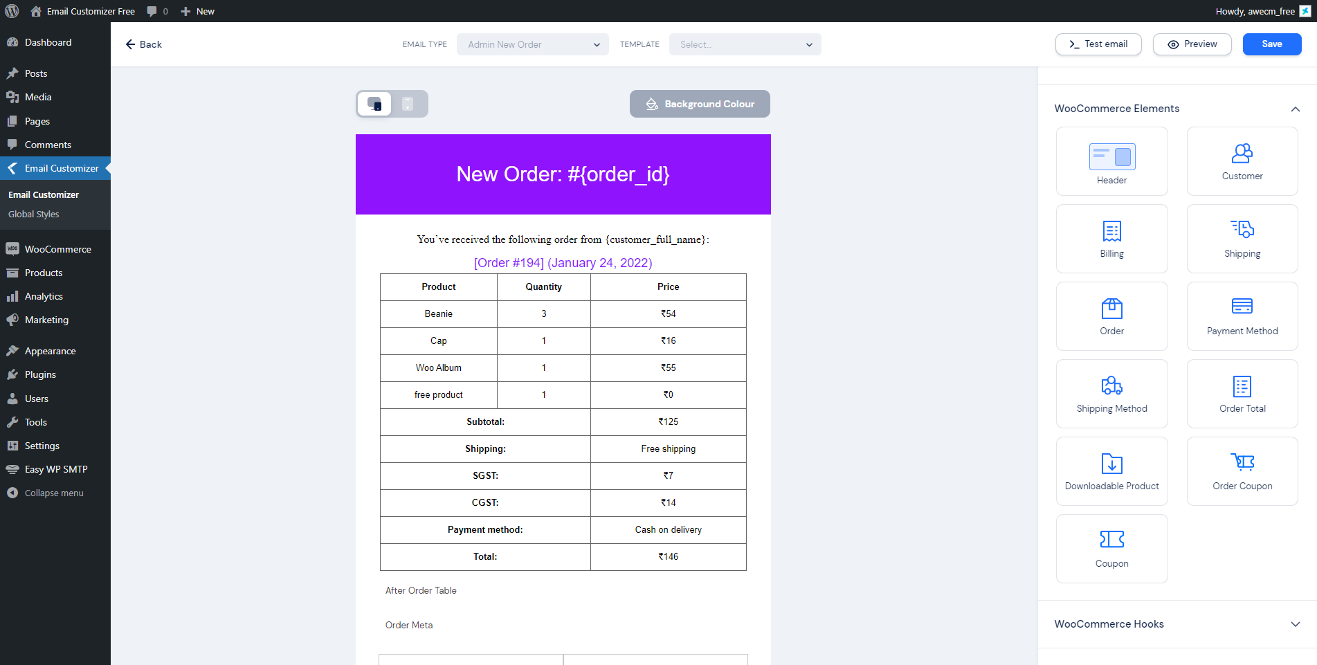Open the Appearance menu item
This screenshot has width=1317, height=665.
pos(55,351)
